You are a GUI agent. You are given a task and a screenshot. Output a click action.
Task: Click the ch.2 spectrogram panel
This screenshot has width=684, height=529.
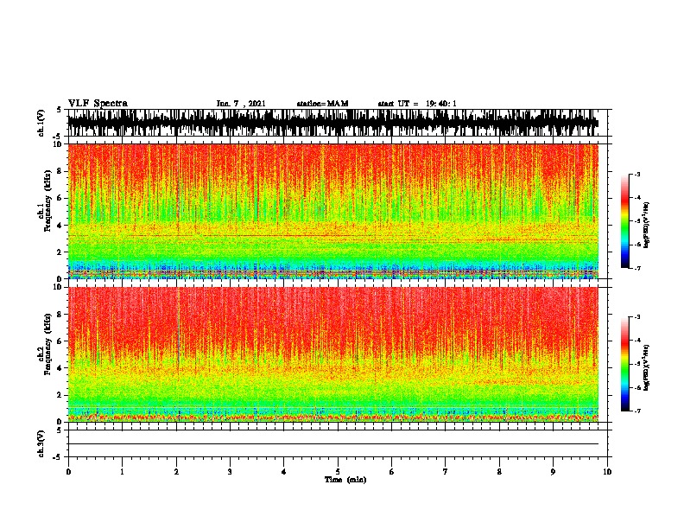point(333,354)
